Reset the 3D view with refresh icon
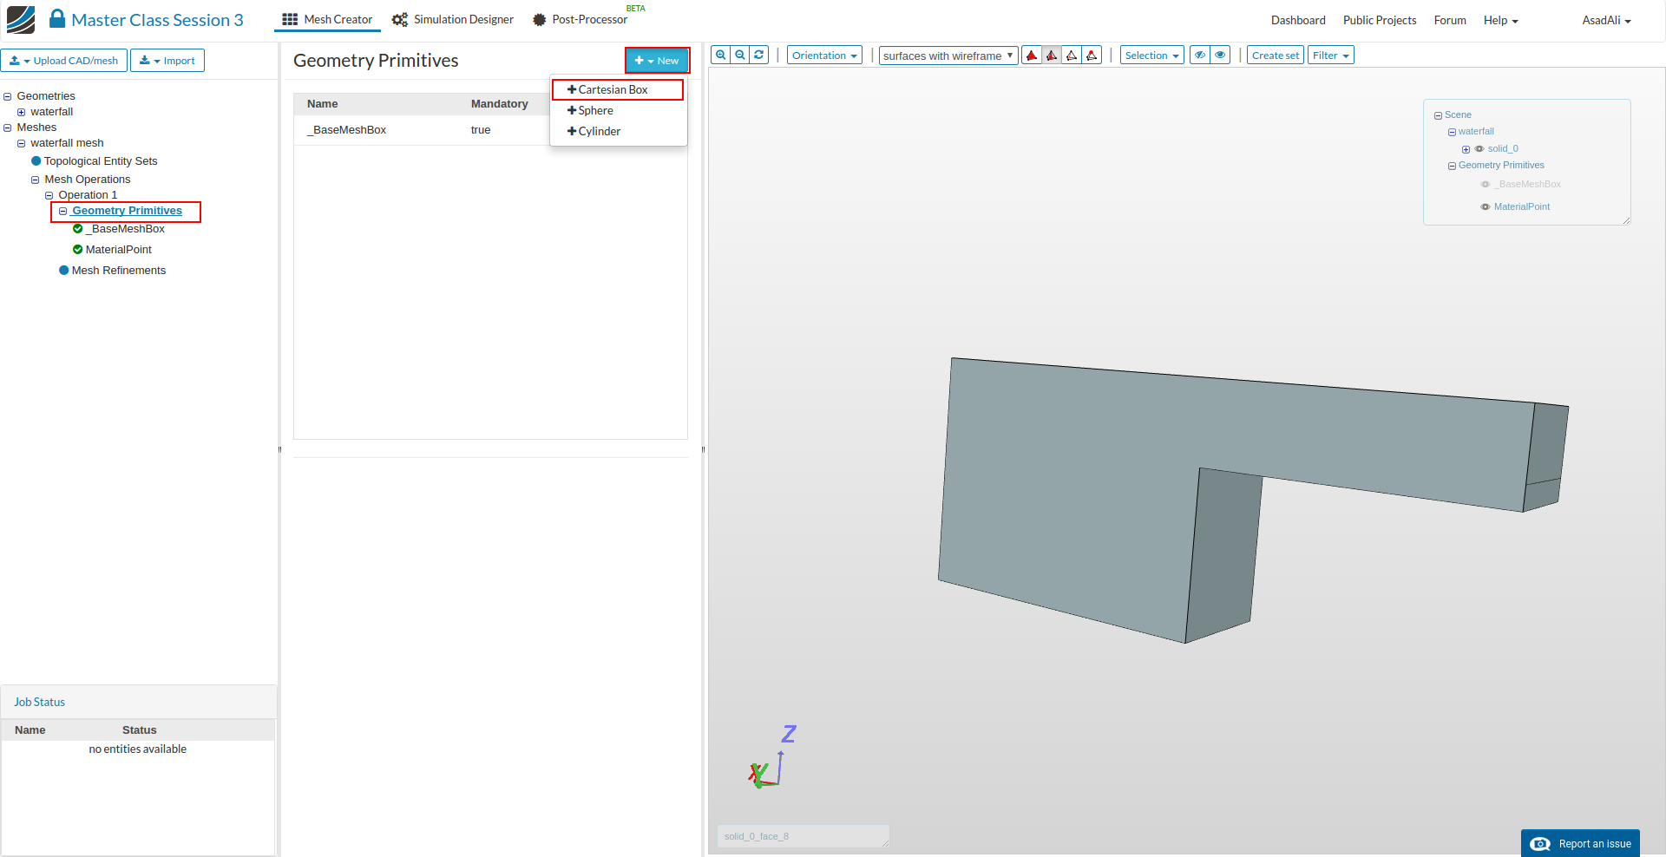 pos(759,55)
